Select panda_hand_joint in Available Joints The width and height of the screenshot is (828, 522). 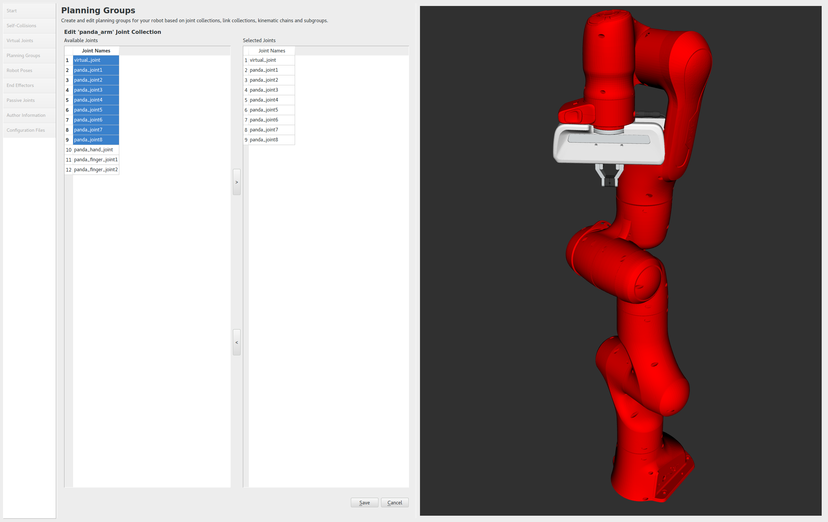(x=93, y=150)
